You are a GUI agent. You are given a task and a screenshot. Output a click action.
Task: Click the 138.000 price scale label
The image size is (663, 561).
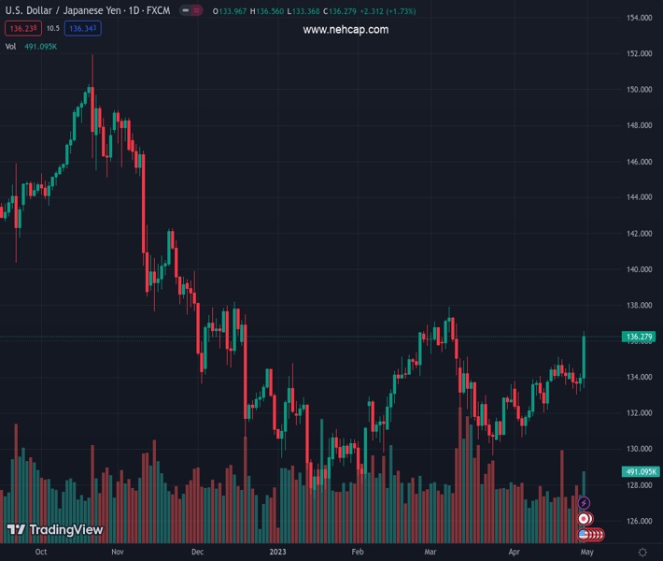point(640,305)
